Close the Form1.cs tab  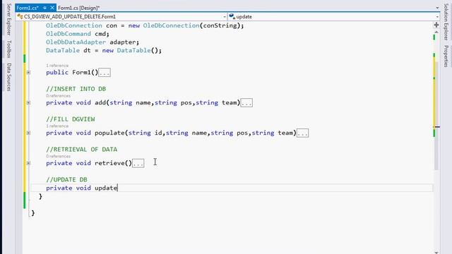tap(52, 8)
